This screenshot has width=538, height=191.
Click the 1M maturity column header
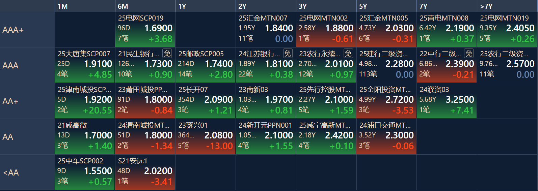[85, 6]
